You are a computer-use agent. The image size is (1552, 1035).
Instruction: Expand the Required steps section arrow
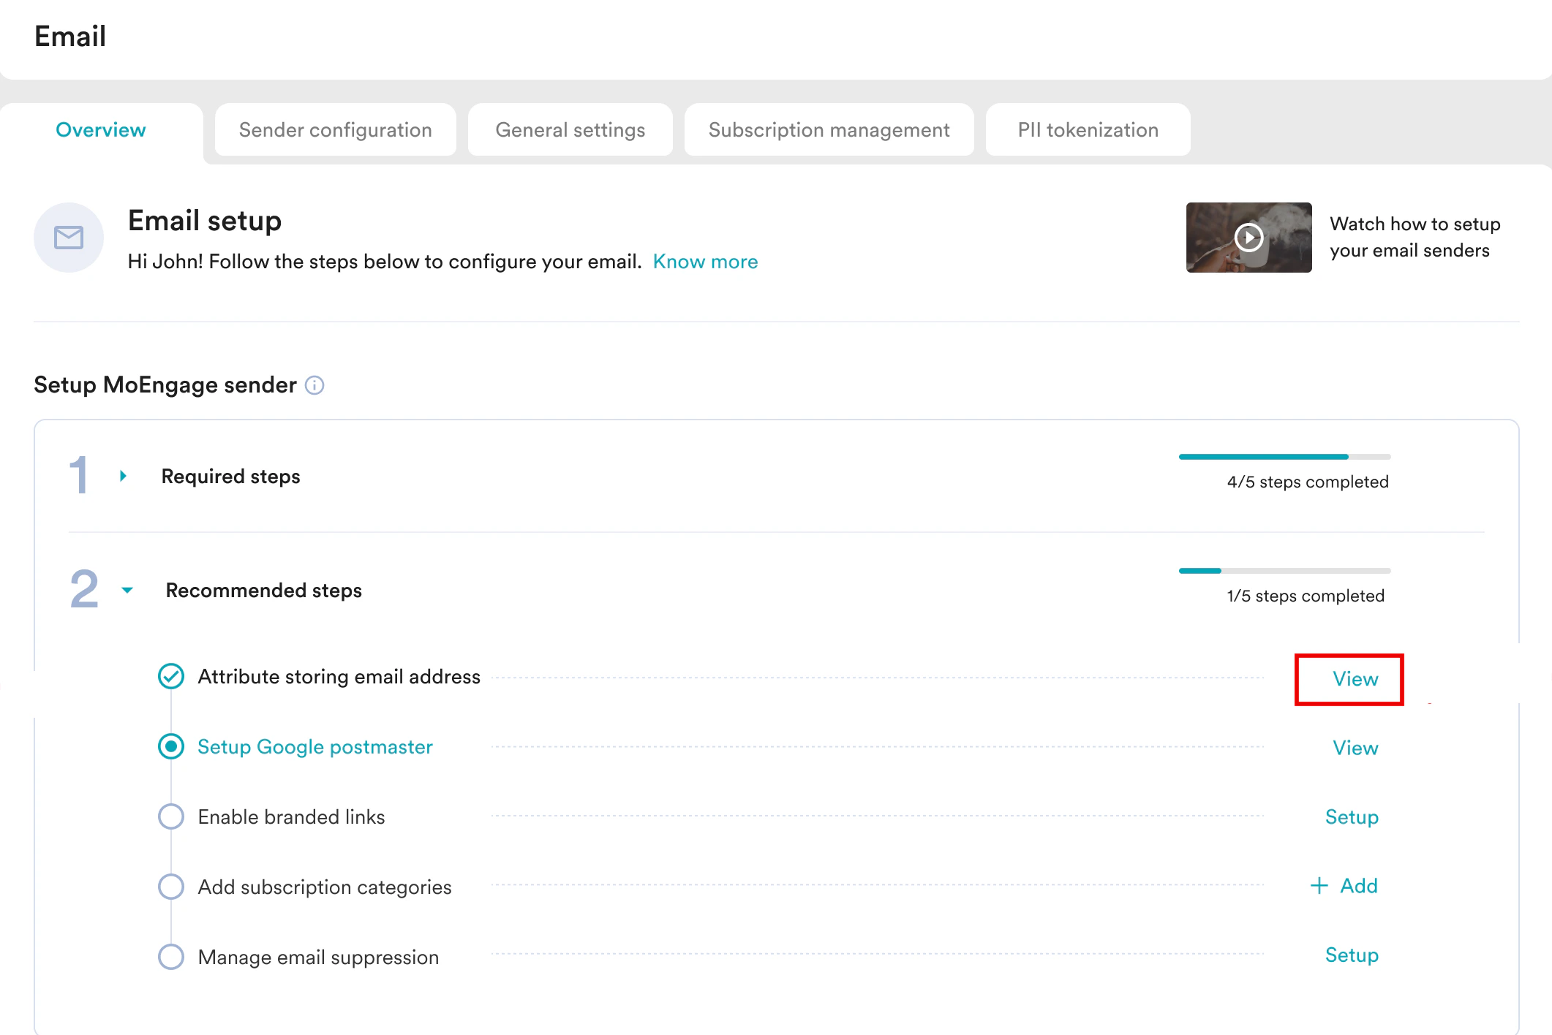[x=123, y=476]
